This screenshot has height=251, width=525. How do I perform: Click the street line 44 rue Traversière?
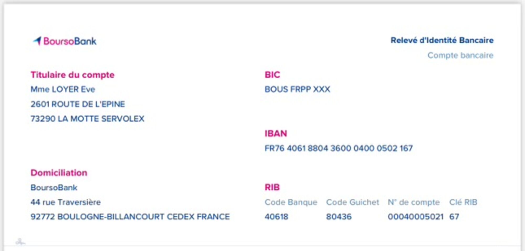click(66, 202)
